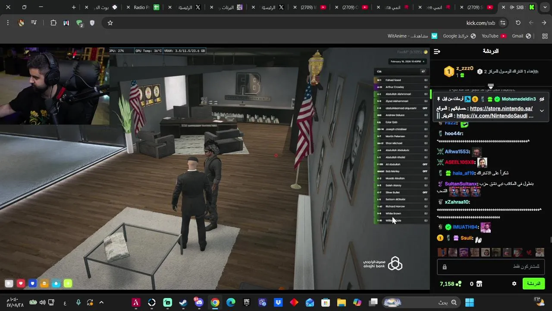Open Dropbox from the taskbar
The image size is (552, 311).
point(278,302)
